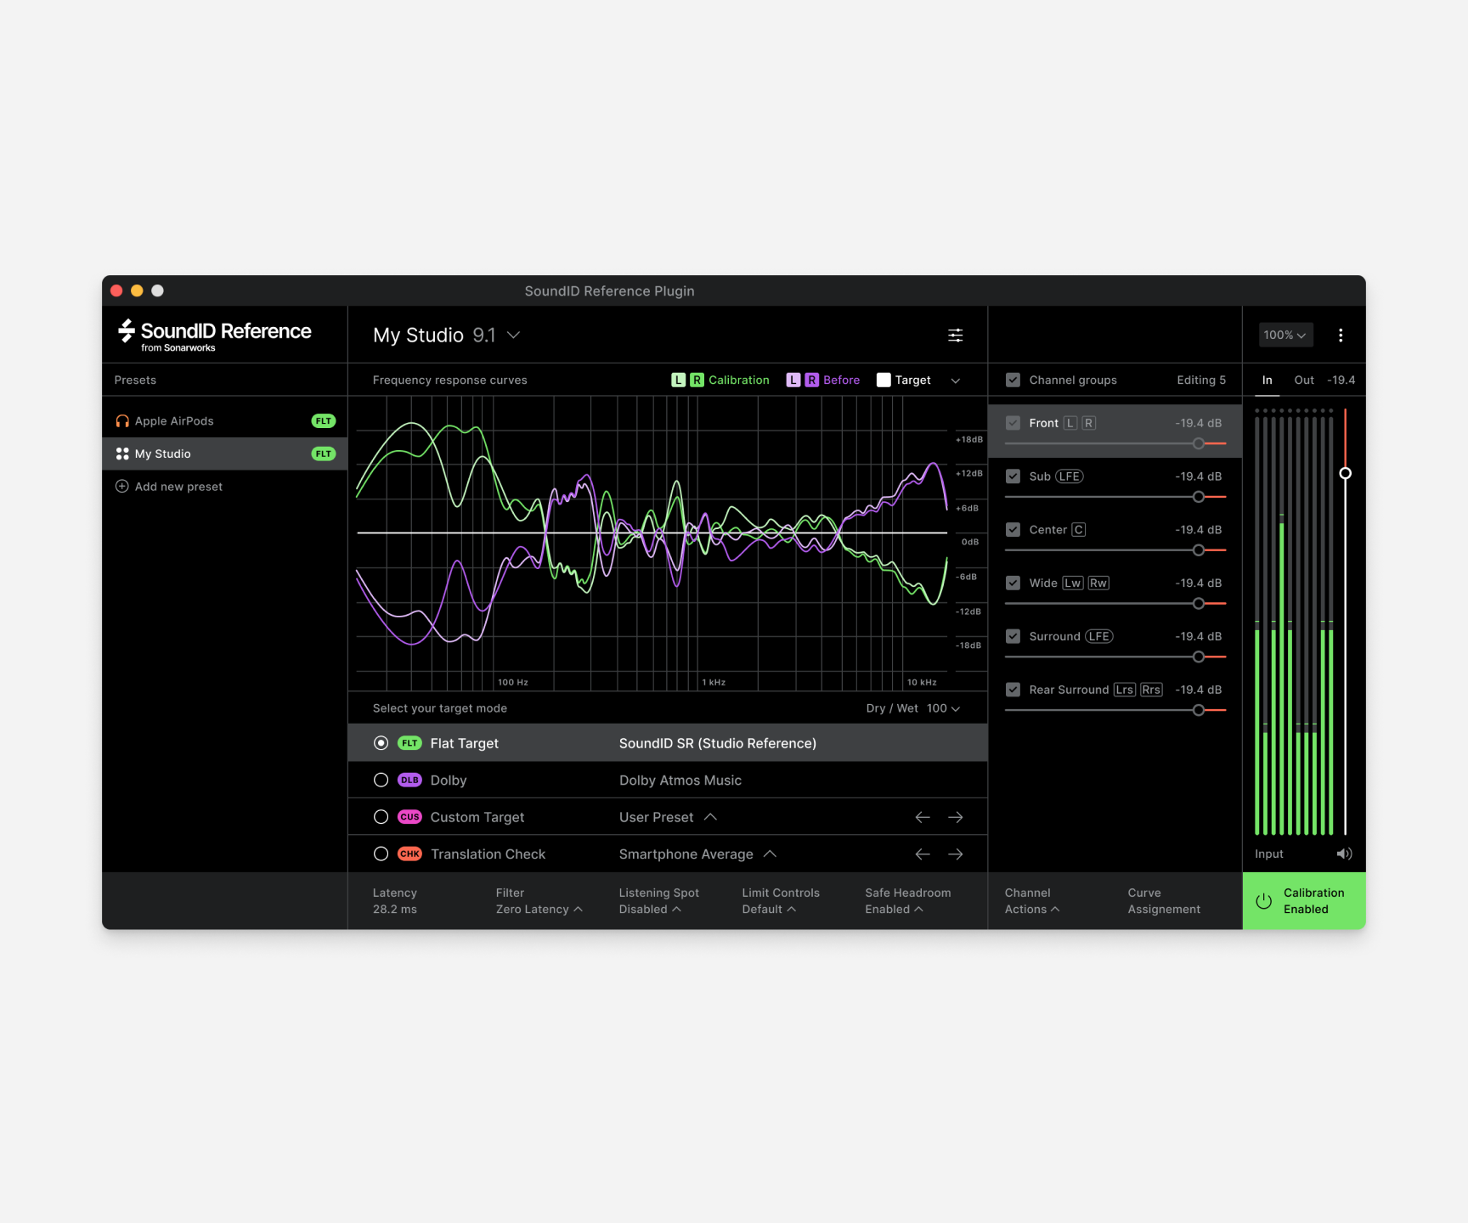Open the graph settings sliders icon
Viewport: 1468px width, 1223px height.
pos(955,335)
